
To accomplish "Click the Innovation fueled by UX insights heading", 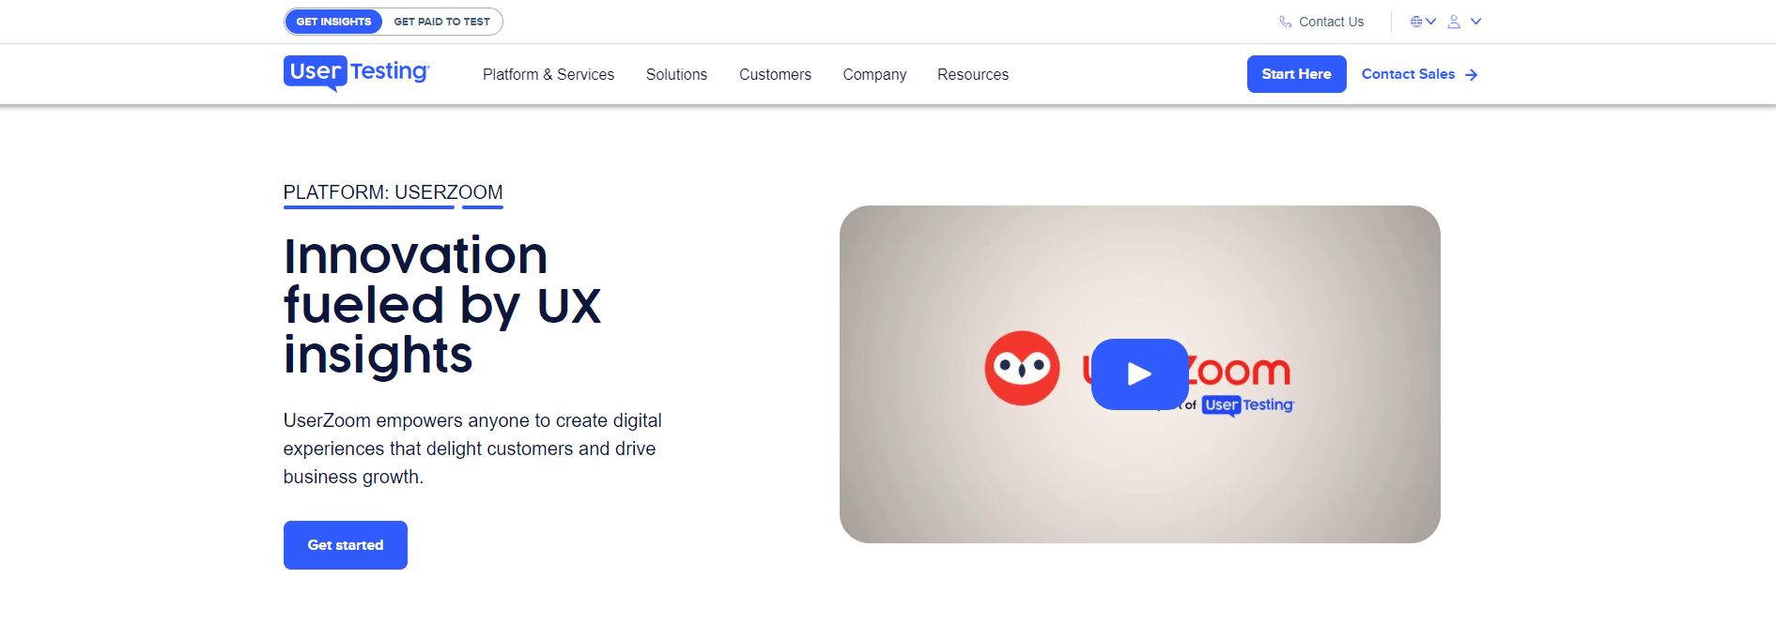I will point(441,305).
